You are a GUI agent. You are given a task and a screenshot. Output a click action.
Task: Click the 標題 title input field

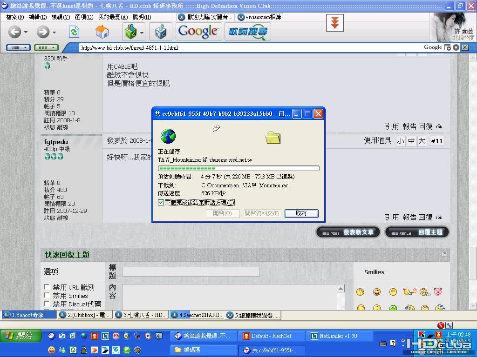pos(191,271)
